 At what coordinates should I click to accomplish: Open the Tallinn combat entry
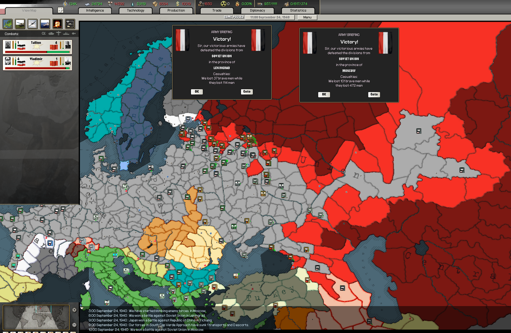tap(37, 47)
